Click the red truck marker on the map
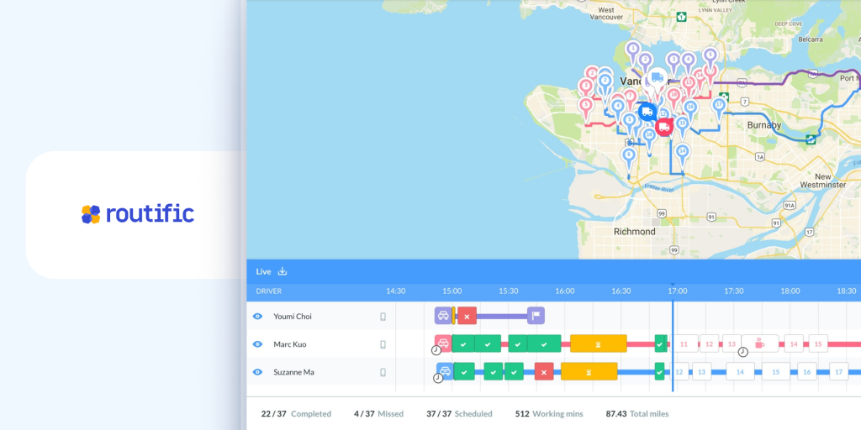Image resolution: width=861 pixels, height=430 pixels. [x=663, y=127]
